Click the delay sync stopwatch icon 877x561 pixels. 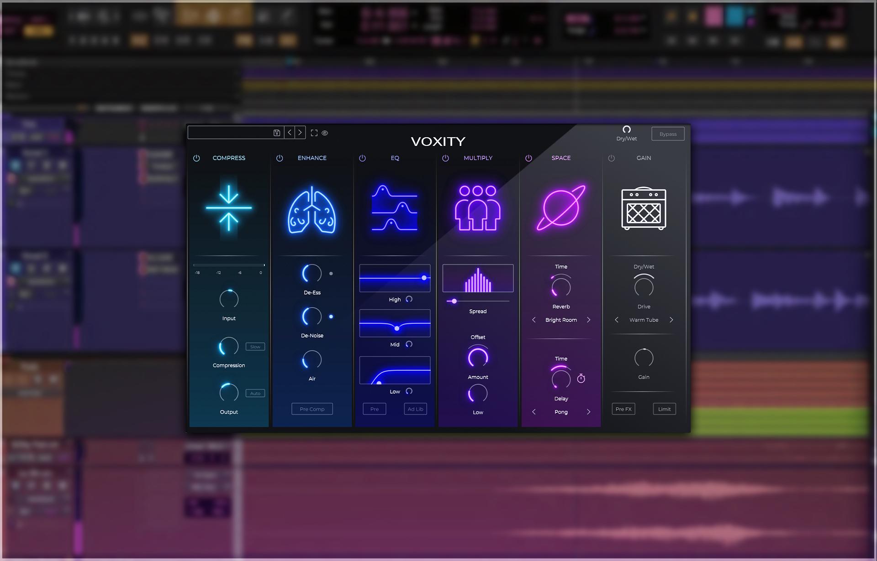581,378
